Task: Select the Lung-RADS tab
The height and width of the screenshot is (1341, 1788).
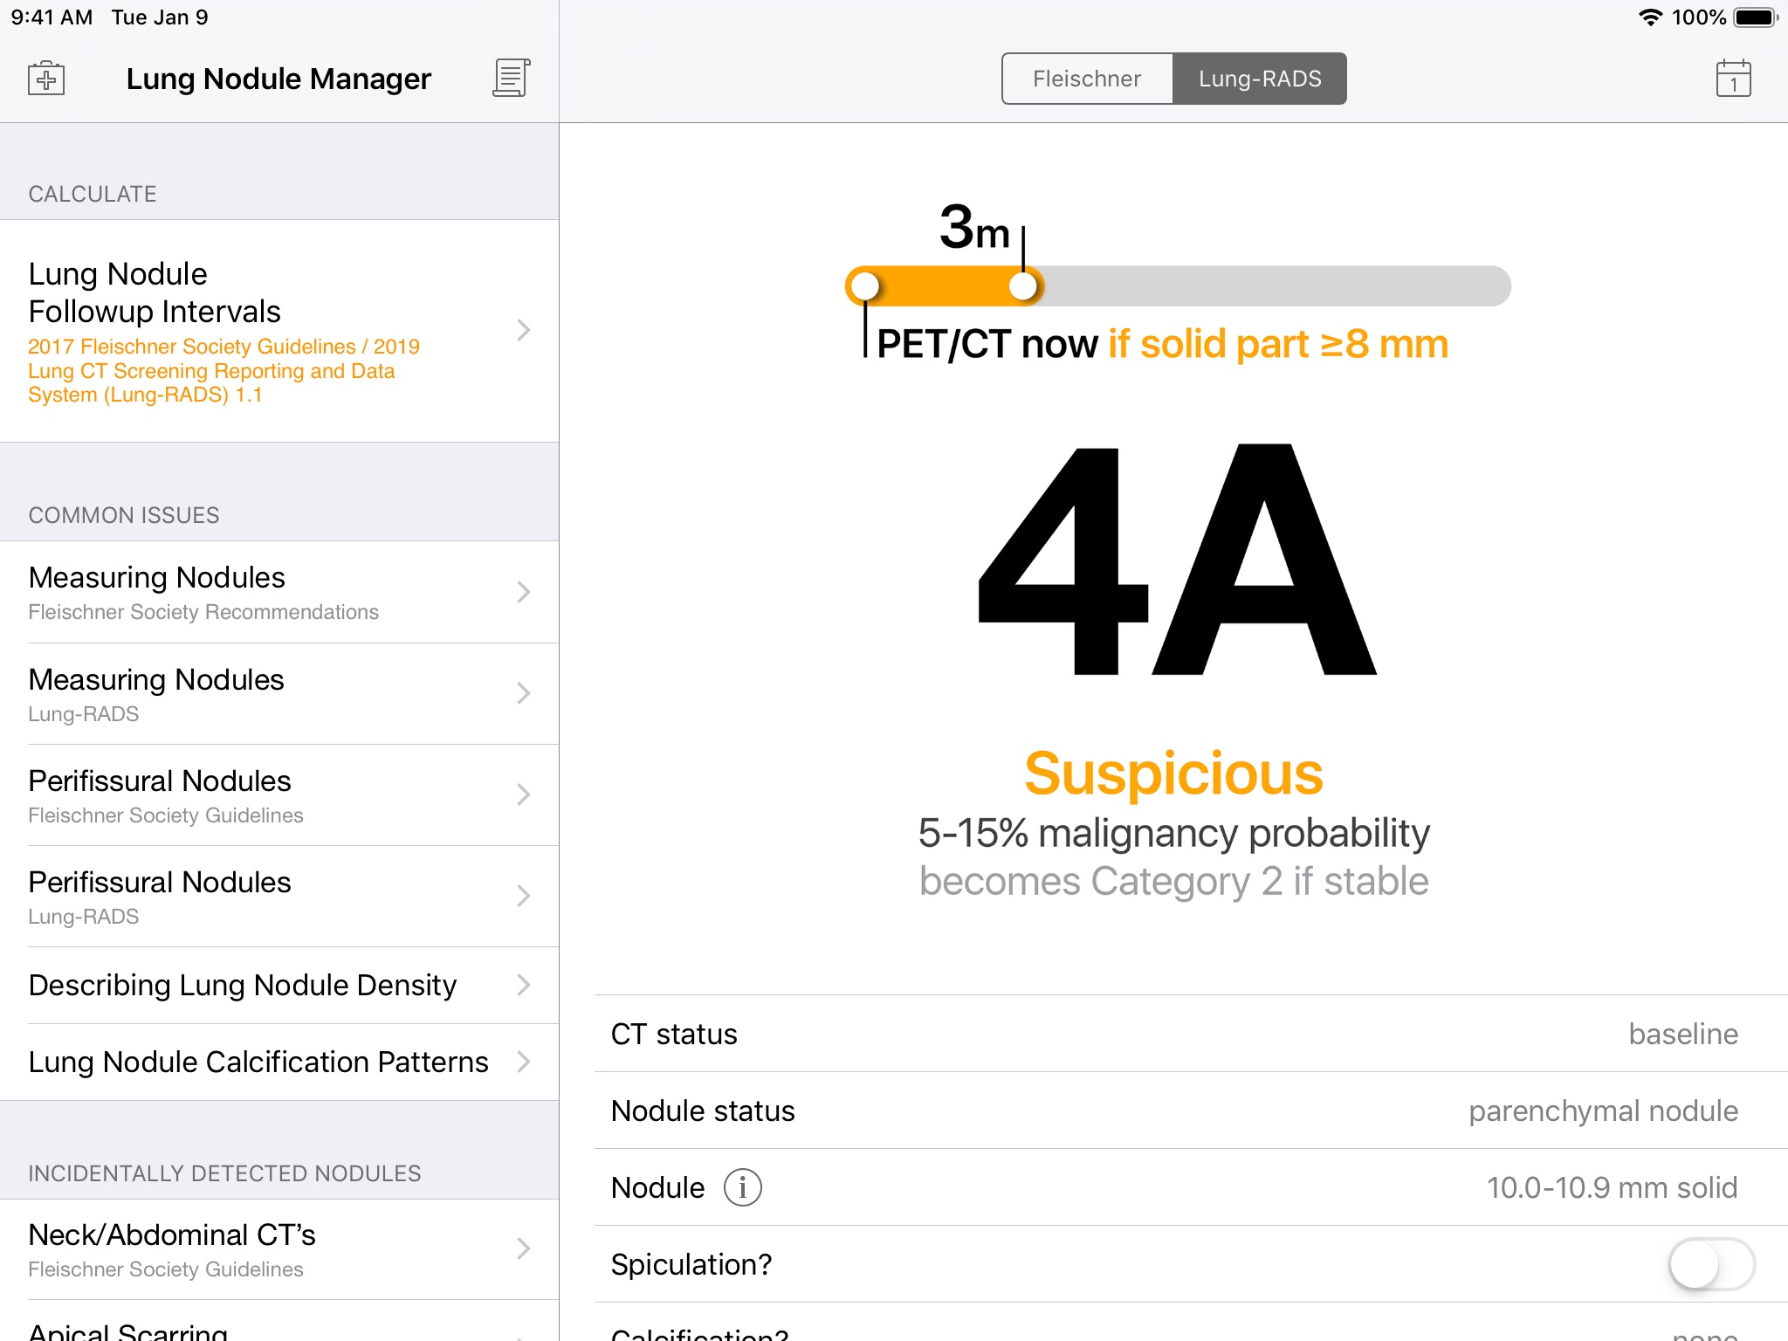Action: [1259, 79]
